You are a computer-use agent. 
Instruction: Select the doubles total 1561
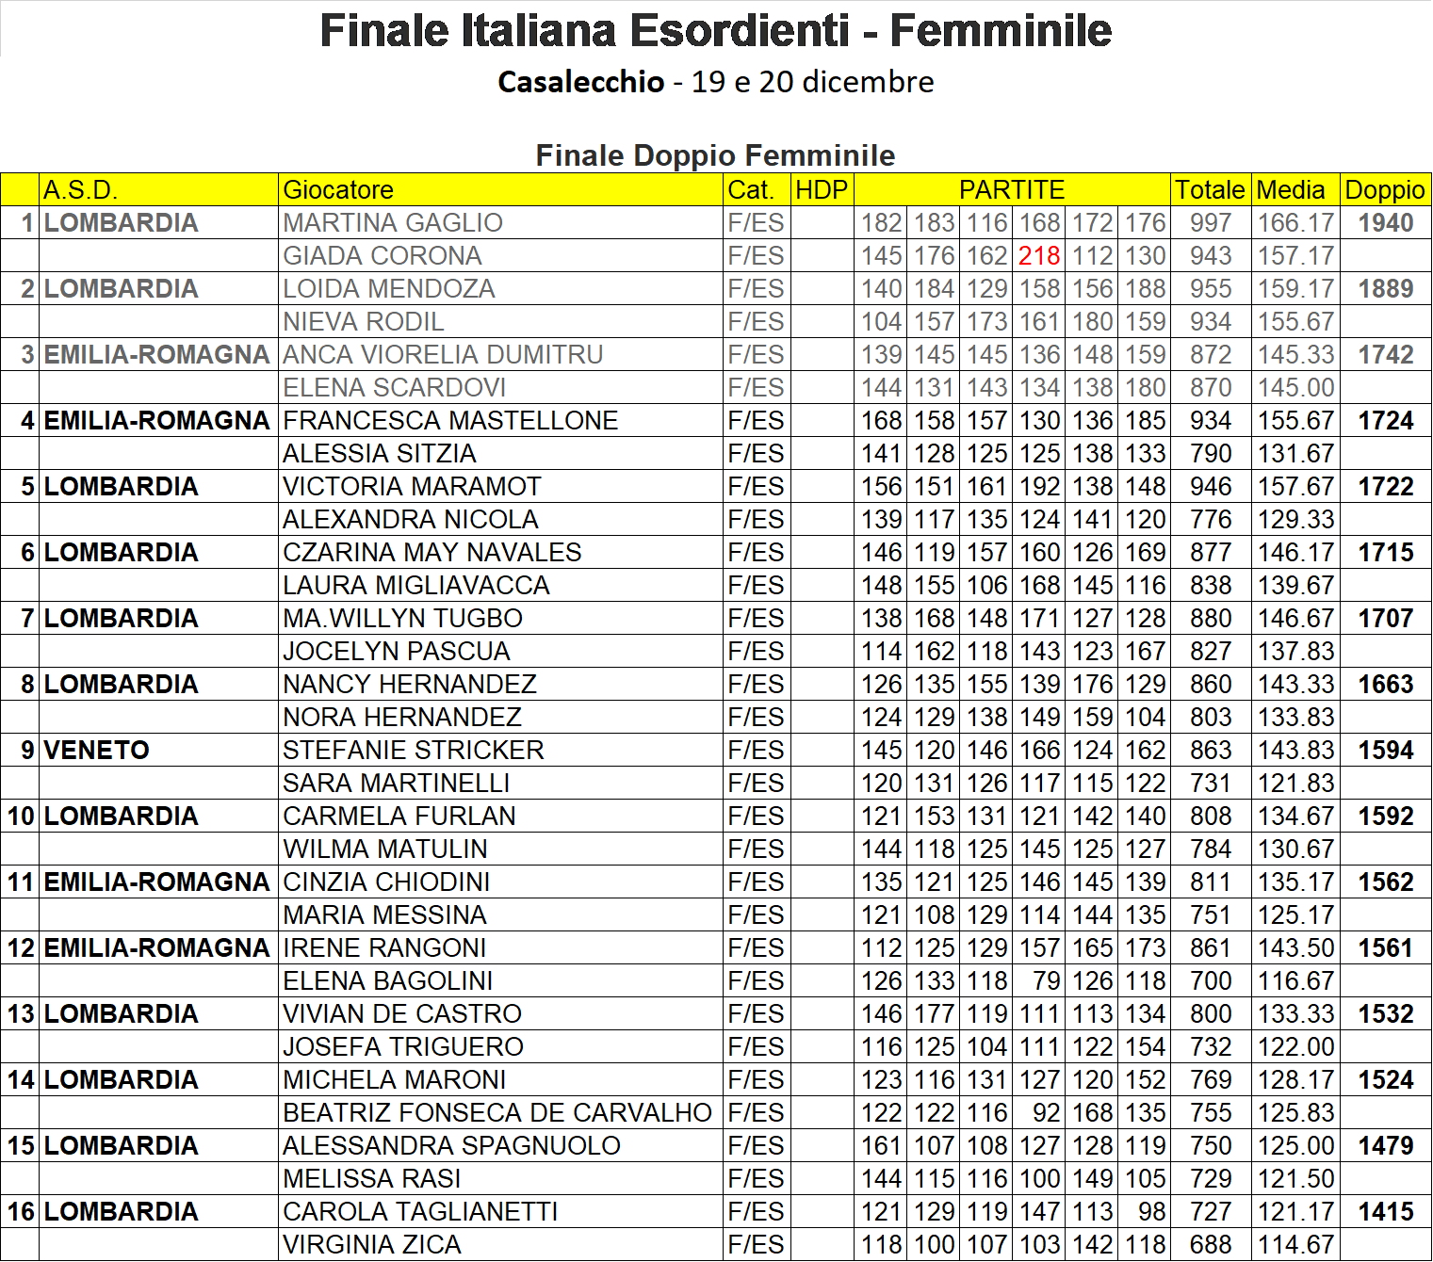[1386, 948]
